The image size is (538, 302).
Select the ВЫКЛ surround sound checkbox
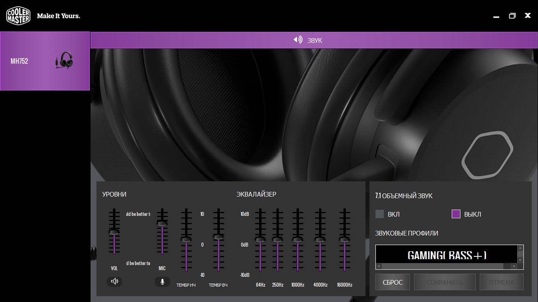click(x=456, y=214)
